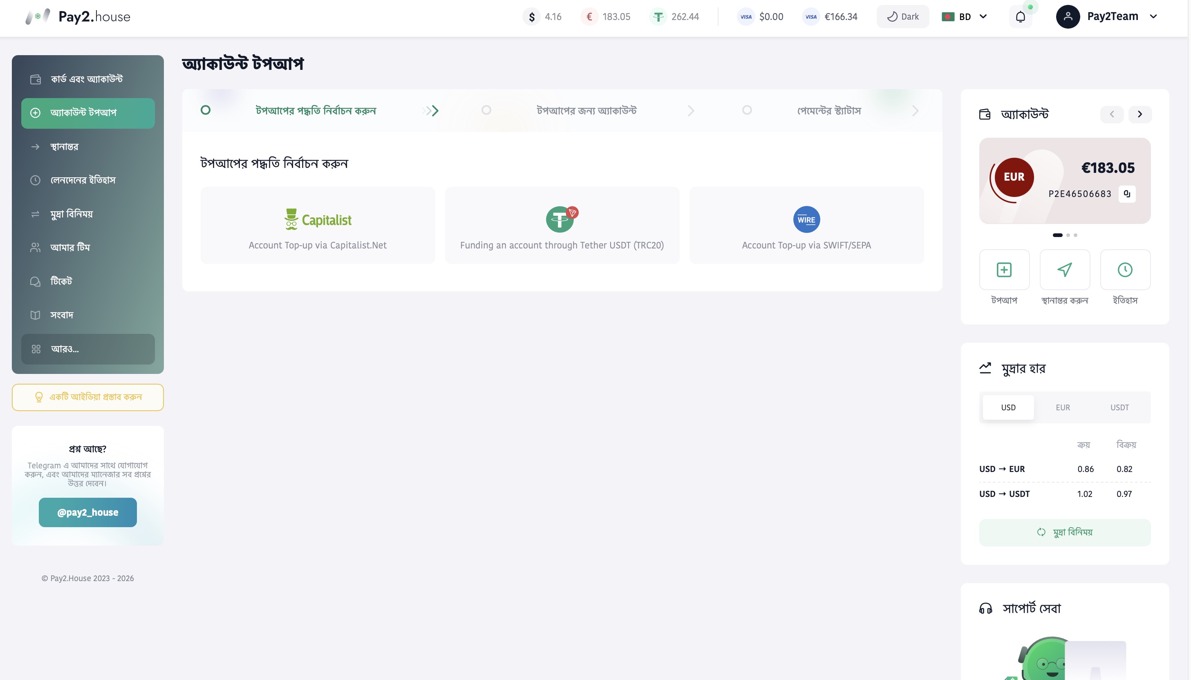Select the first top-up step radio circle
1191x680 pixels.
click(x=206, y=110)
